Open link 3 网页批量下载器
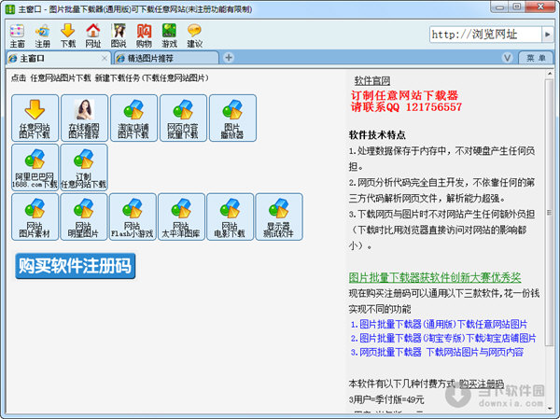The image size is (560, 419). [x=437, y=352]
